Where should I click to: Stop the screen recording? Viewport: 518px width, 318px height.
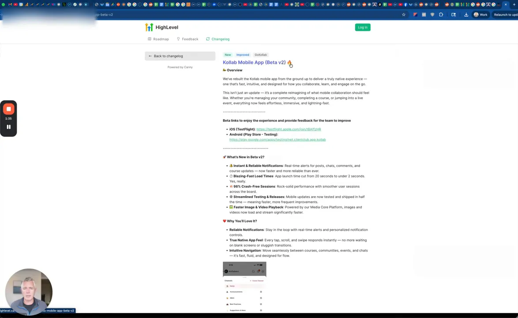8,109
